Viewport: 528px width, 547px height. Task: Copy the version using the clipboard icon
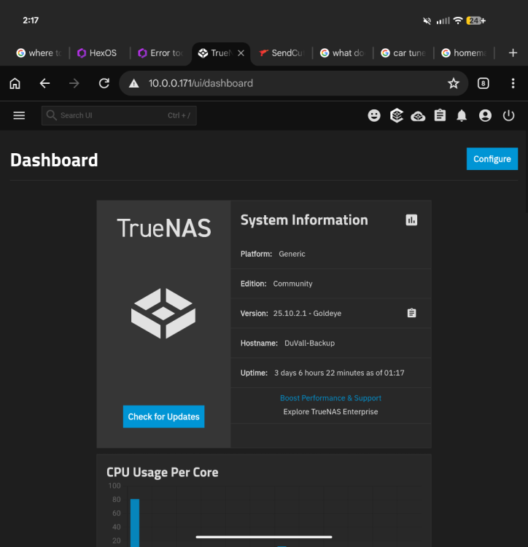coord(411,313)
